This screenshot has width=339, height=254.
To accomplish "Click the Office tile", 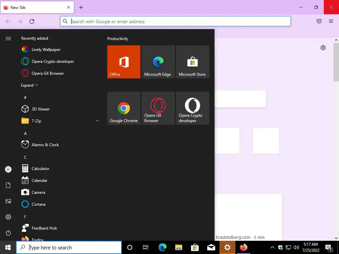I will [124, 62].
